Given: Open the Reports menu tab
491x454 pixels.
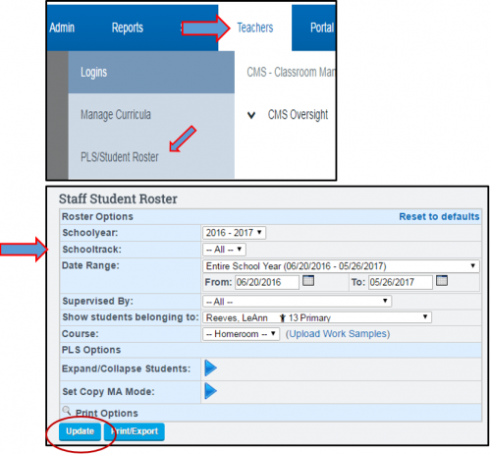Looking at the screenshot, I should pos(128,28).
